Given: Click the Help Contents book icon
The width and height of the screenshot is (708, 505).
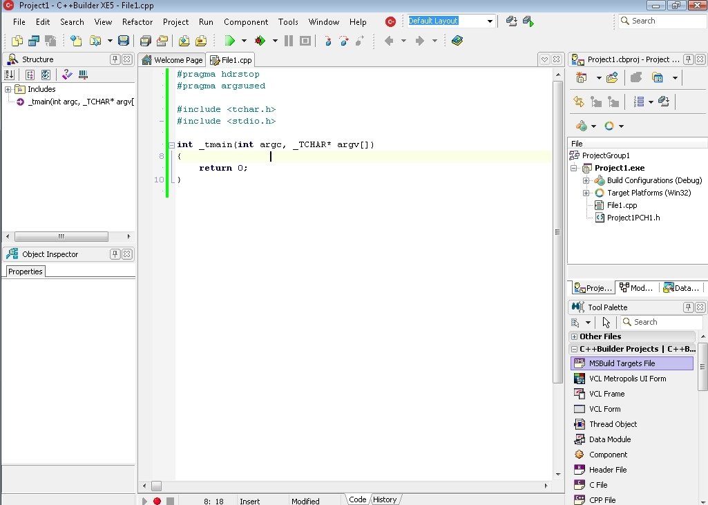Looking at the screenshot, I should [x=457, y=41].
